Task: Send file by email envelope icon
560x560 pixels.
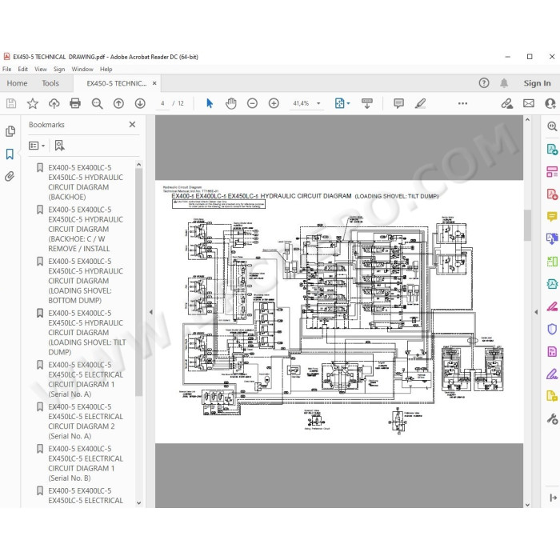Action: [x=529, y=103]
